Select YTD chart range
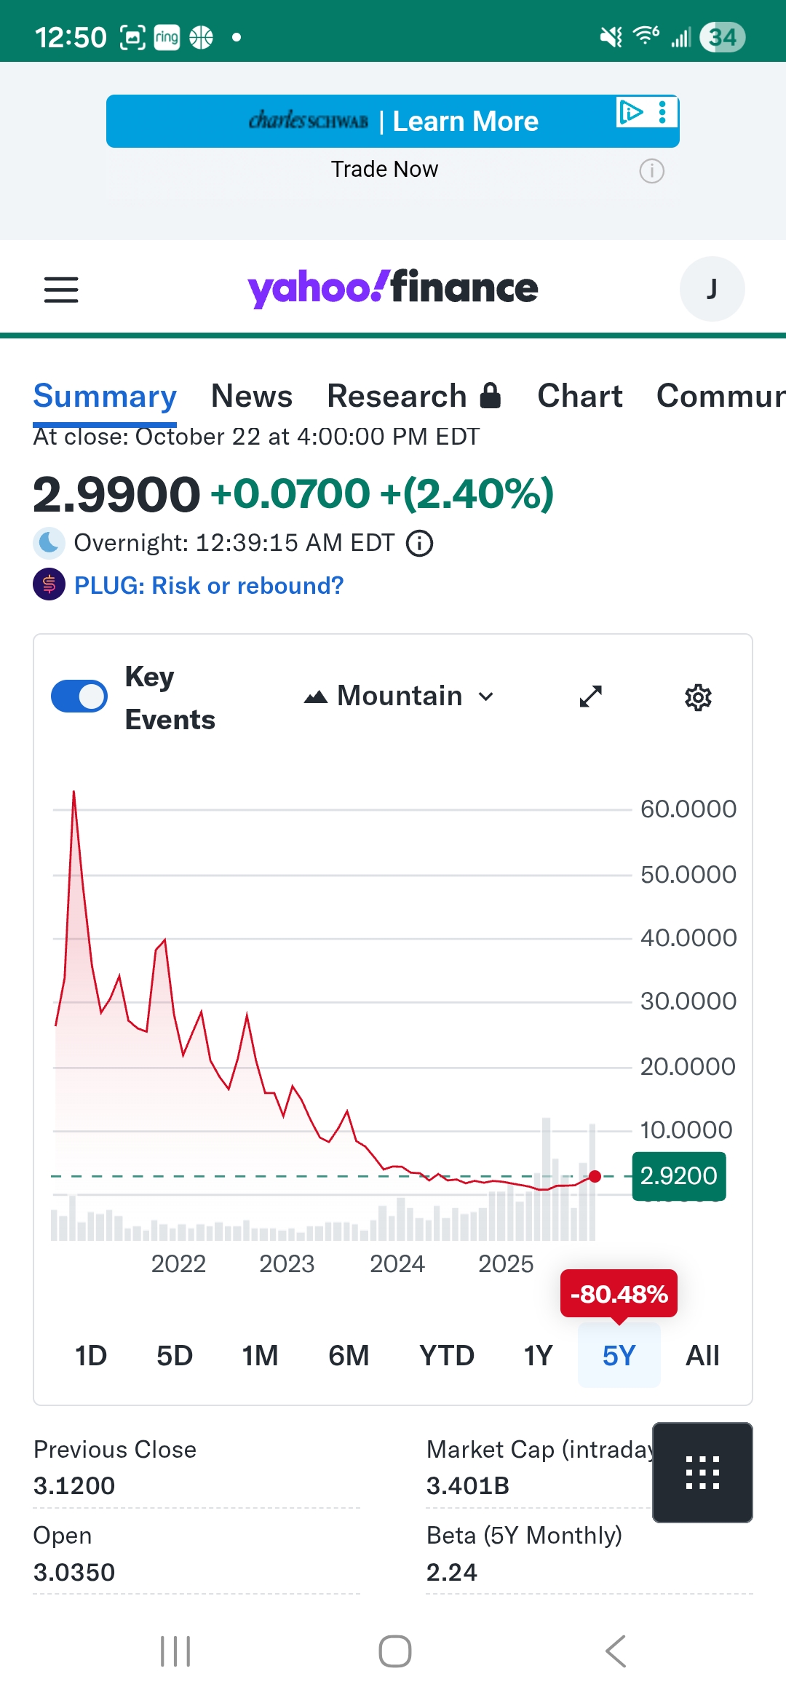This screenshot has height=1703, width=786. [447, 1356]
